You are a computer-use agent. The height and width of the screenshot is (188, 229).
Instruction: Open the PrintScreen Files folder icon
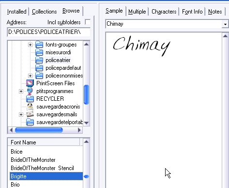30,83
